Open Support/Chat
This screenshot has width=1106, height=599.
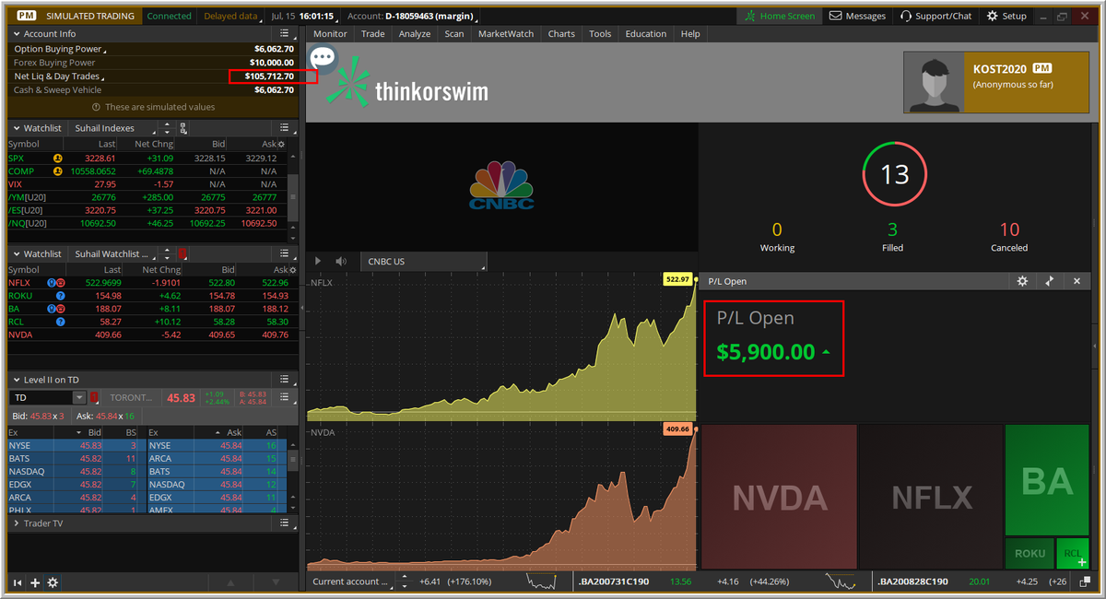pos(935,16)
